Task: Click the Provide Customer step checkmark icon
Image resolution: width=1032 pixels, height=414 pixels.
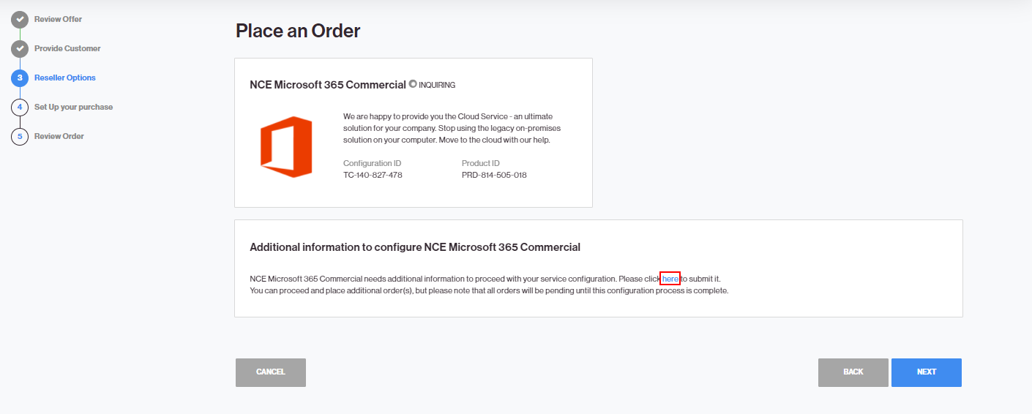Action: [20, 49]
